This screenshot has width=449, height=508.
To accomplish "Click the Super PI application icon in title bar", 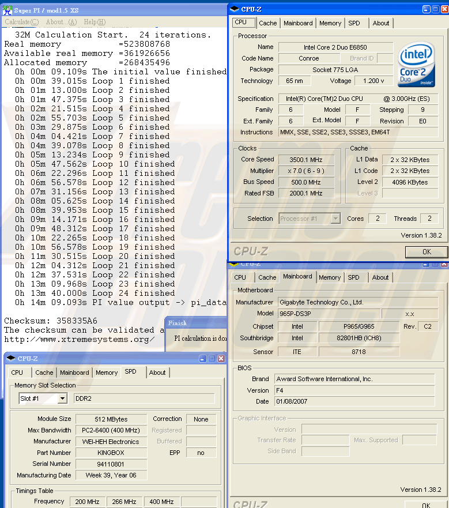I will (7, 10).
